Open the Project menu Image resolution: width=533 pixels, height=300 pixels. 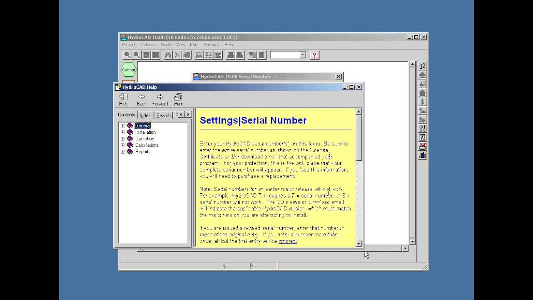[129, 45]
